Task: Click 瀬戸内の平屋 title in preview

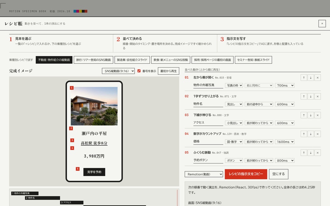Action: click(94, 134)
